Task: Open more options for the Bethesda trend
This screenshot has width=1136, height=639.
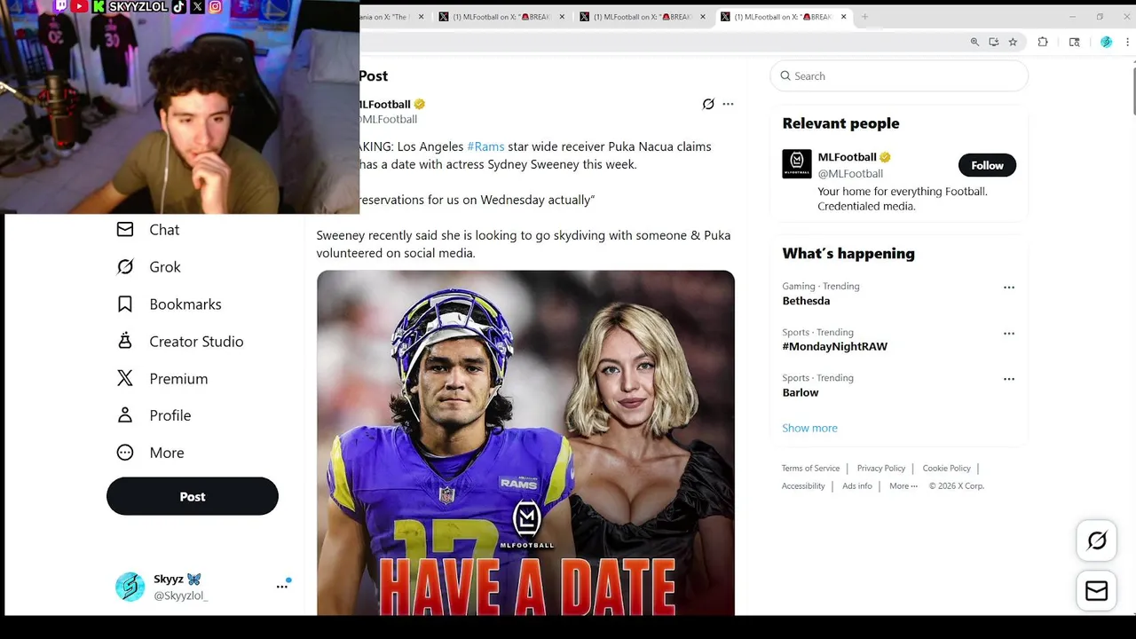Action: coord(1009,288)
